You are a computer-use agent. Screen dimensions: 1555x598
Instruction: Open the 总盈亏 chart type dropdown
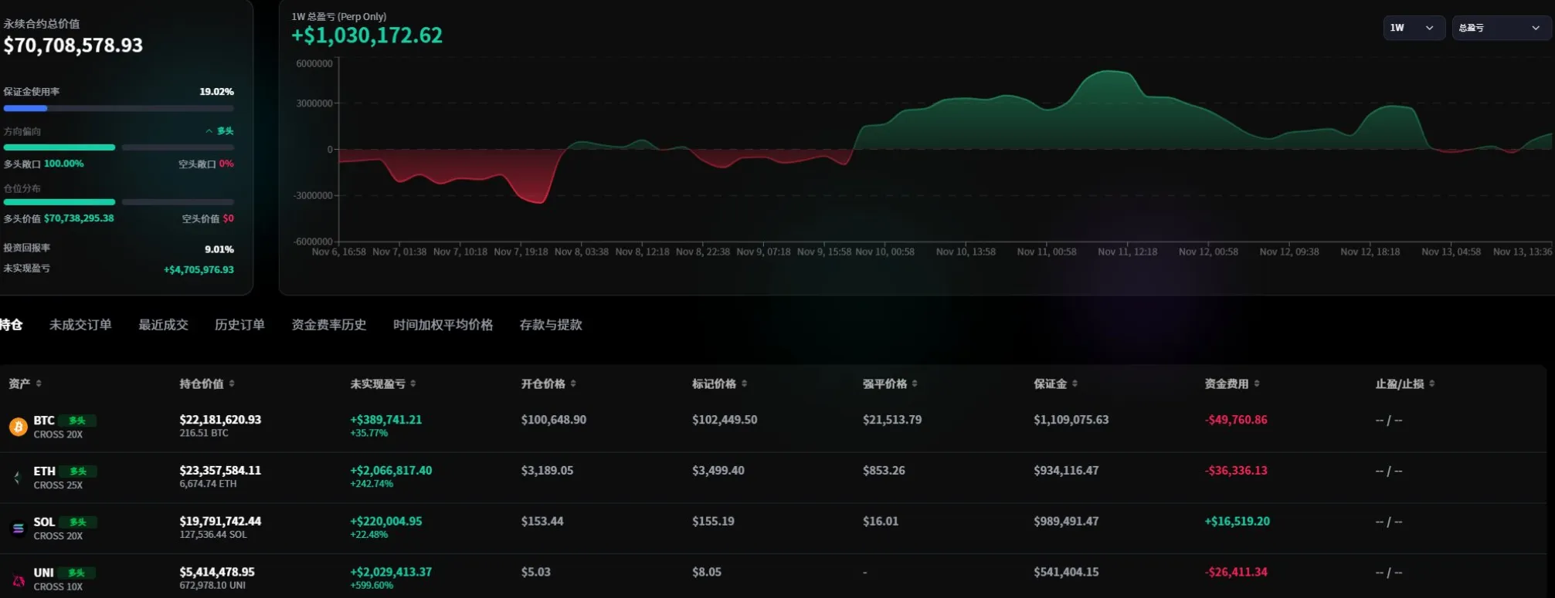click(1499, 28)
